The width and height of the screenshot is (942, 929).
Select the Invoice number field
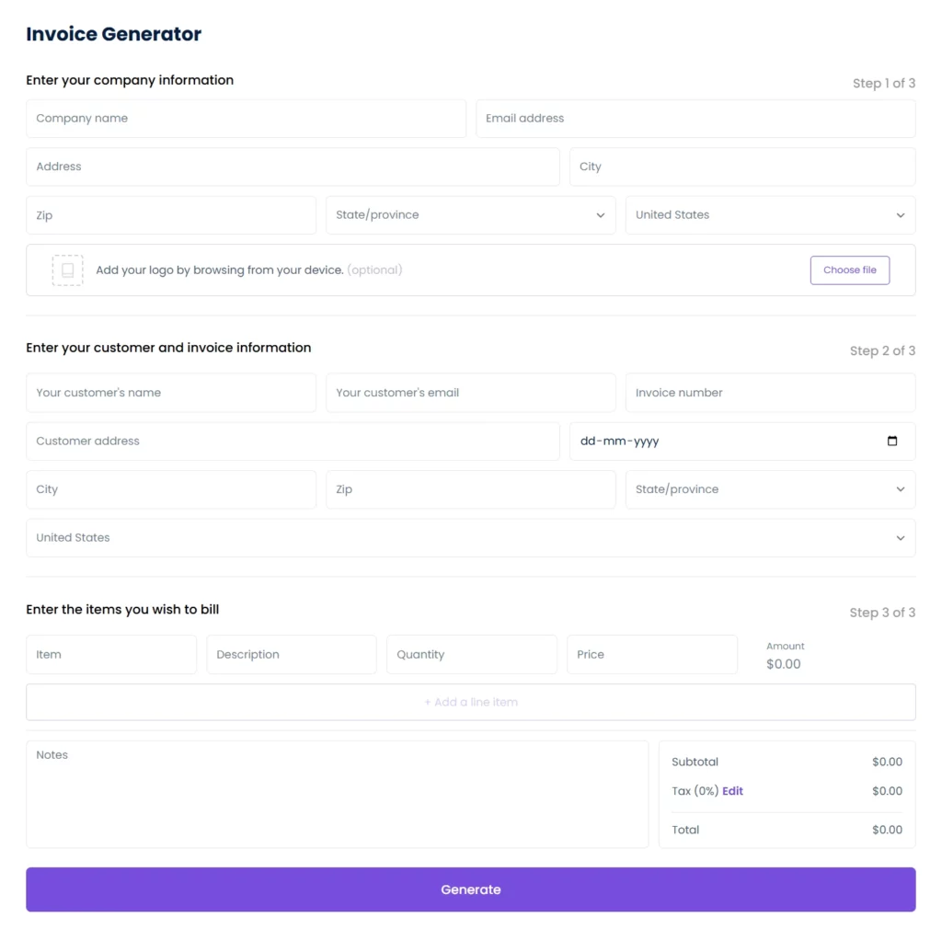[770, 392]
